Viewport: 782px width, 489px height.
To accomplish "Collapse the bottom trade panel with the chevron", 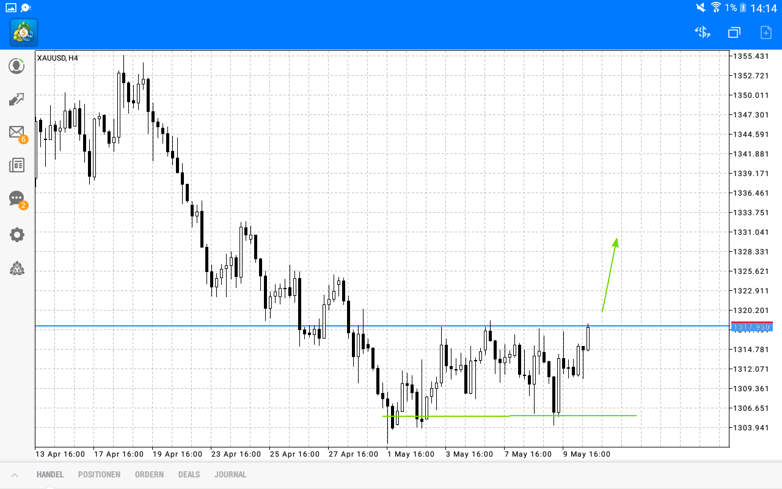I will [x=15, y=474].
